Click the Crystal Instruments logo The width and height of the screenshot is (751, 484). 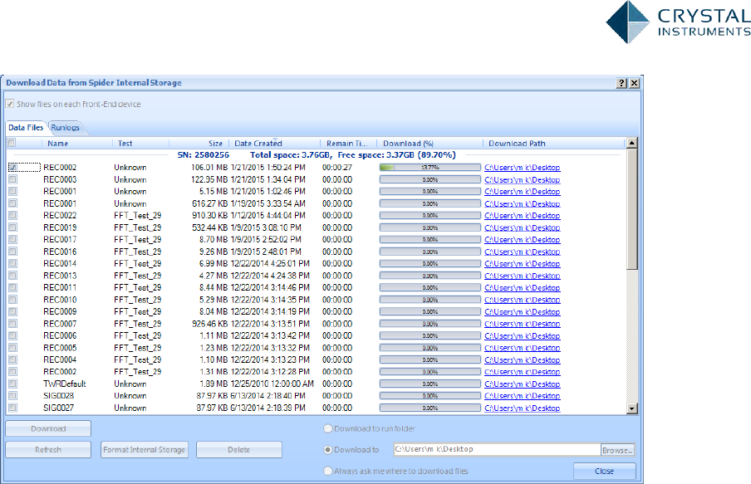[678, 22]
